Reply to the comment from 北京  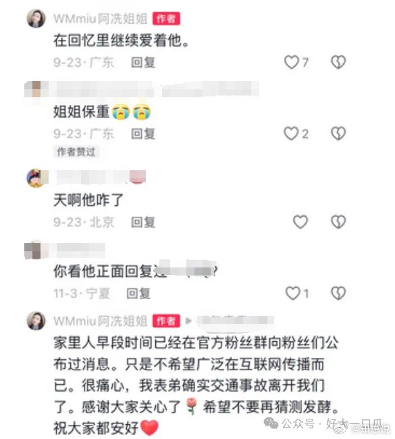(x=143, y=222)
